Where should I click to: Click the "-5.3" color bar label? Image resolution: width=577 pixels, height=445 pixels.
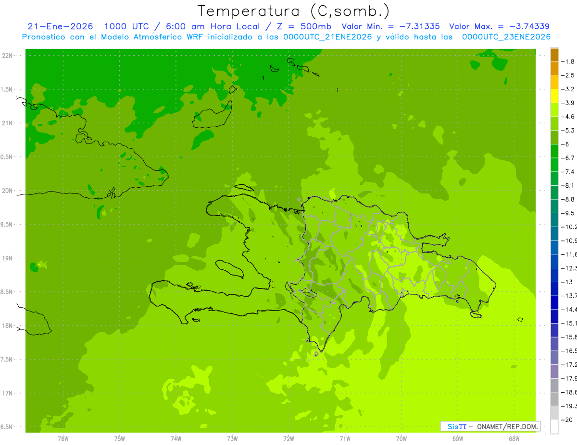click(x=569, y=131)
